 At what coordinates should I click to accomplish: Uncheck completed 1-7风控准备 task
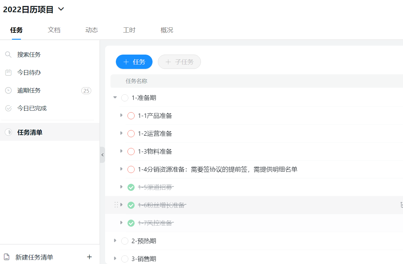tap(131, 223)
